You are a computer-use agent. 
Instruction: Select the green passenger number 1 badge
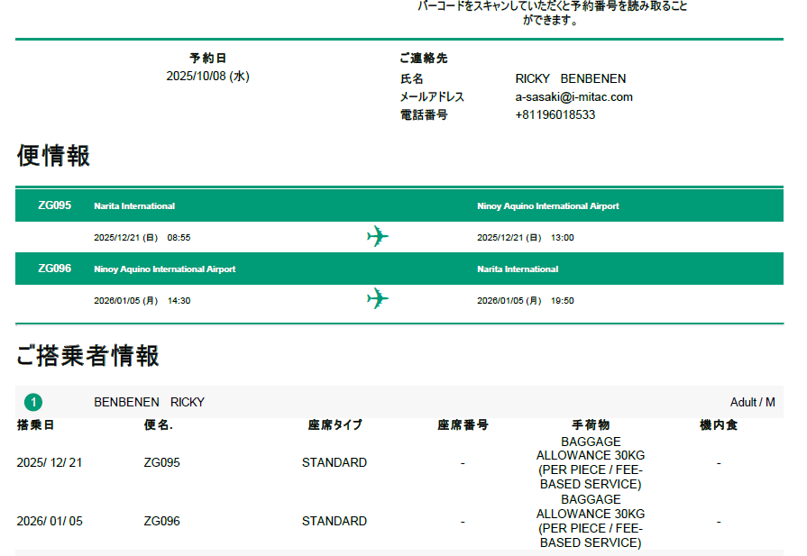click(33, 403)
